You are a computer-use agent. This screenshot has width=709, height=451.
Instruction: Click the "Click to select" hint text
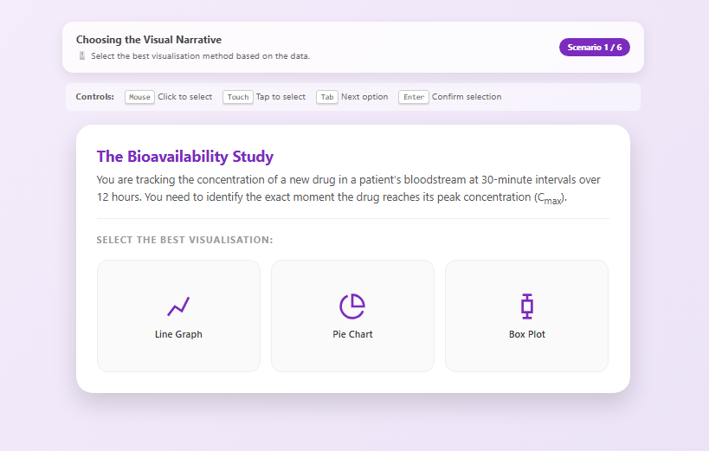tap(184, 97)
